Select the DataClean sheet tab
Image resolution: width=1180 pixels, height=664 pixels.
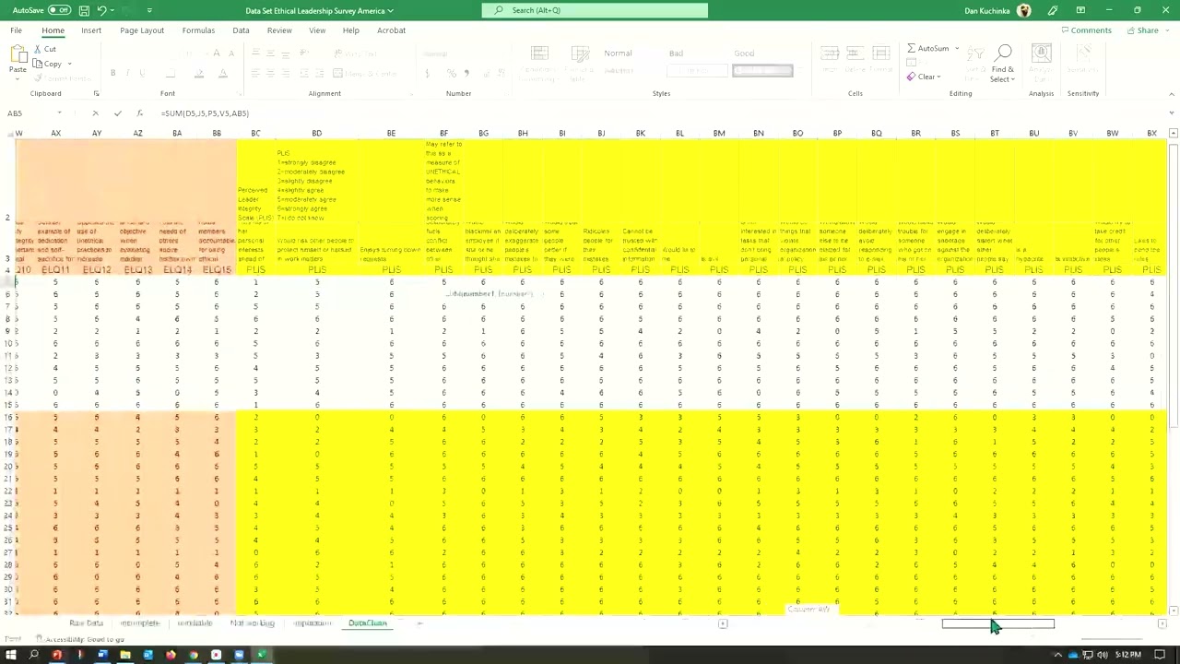coord(368,623)
